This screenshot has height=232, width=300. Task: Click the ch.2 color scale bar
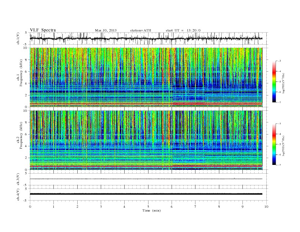(274, 144)
